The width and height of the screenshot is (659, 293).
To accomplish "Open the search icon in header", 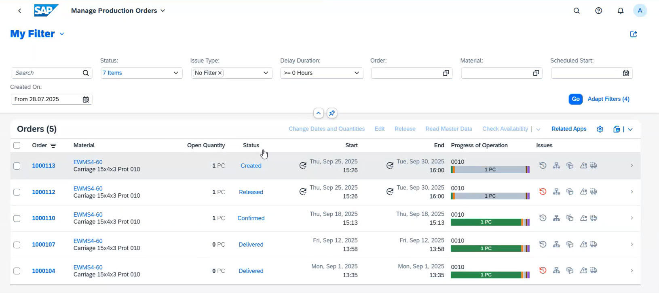I will click(577, 11).
